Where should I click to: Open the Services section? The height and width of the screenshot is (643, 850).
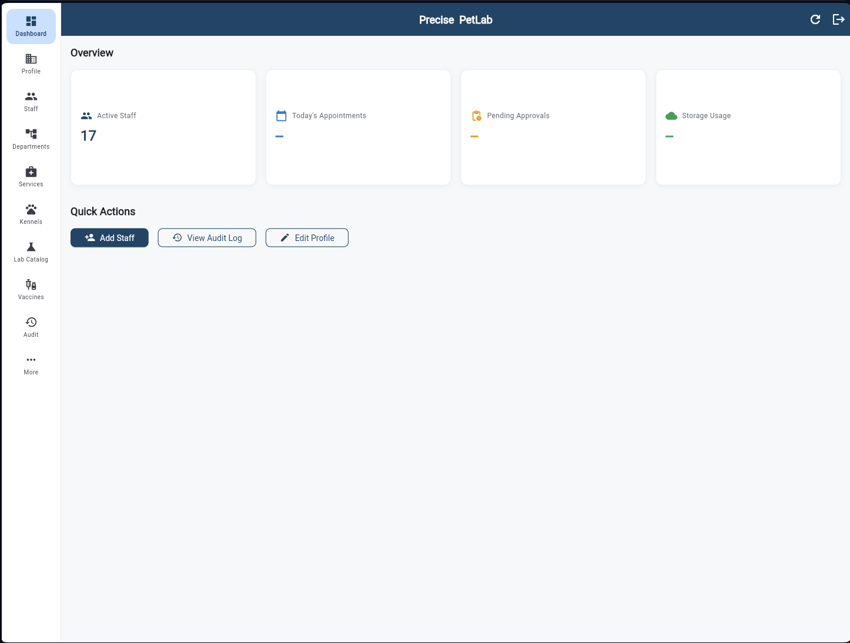coord(31,176)
